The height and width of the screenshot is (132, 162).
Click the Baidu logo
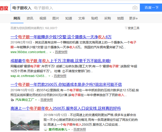coord(4,8)
